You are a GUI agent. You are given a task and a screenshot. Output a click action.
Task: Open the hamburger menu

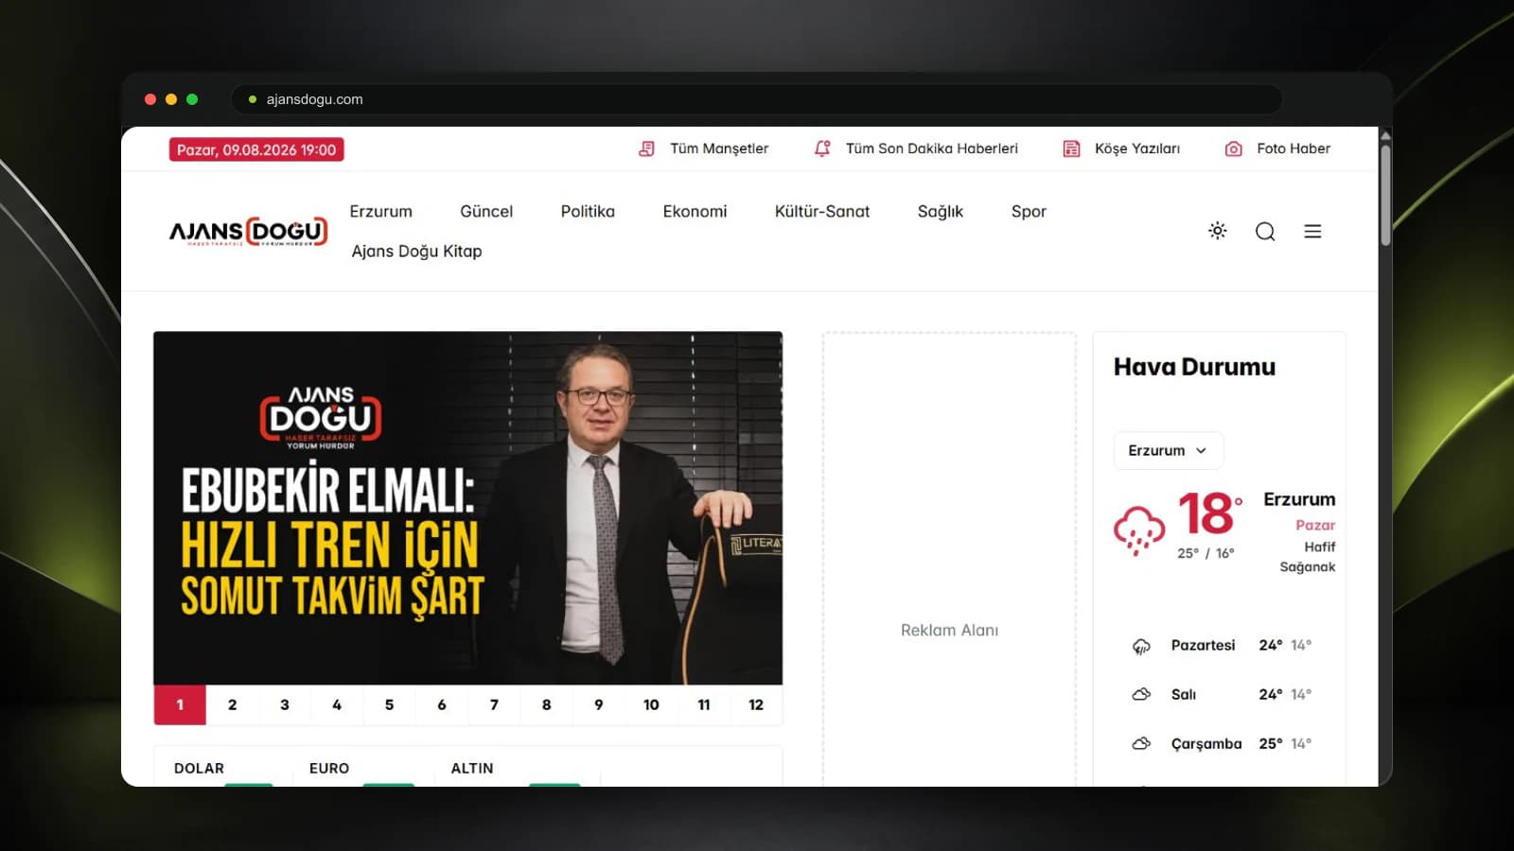[x=1312, y=232]
